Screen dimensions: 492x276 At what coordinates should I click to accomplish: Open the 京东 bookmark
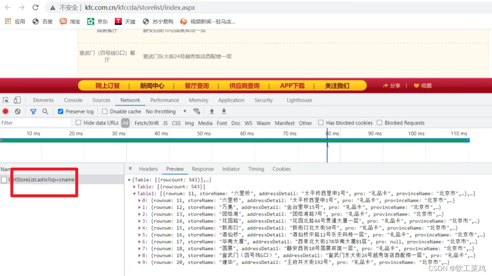pyautogui.click(x=98, y=22)
